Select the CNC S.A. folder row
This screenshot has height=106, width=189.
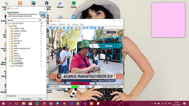[x=17, y=56]
